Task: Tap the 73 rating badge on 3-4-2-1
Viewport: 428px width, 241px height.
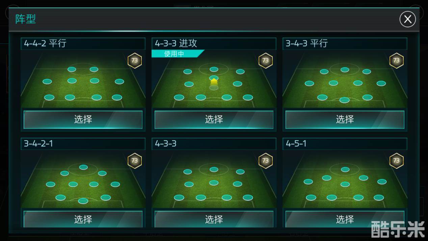Action: pos(135,161)
